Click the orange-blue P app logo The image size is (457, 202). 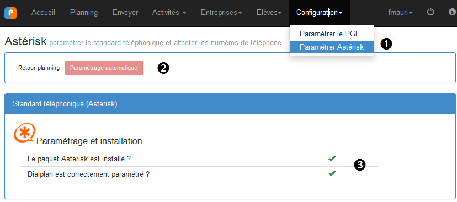(x=10, y=13)
